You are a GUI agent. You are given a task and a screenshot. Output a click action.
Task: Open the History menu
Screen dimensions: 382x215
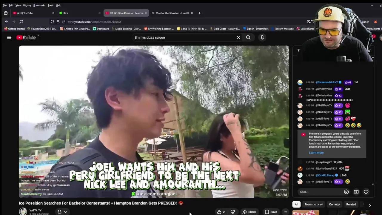point(27,5)
